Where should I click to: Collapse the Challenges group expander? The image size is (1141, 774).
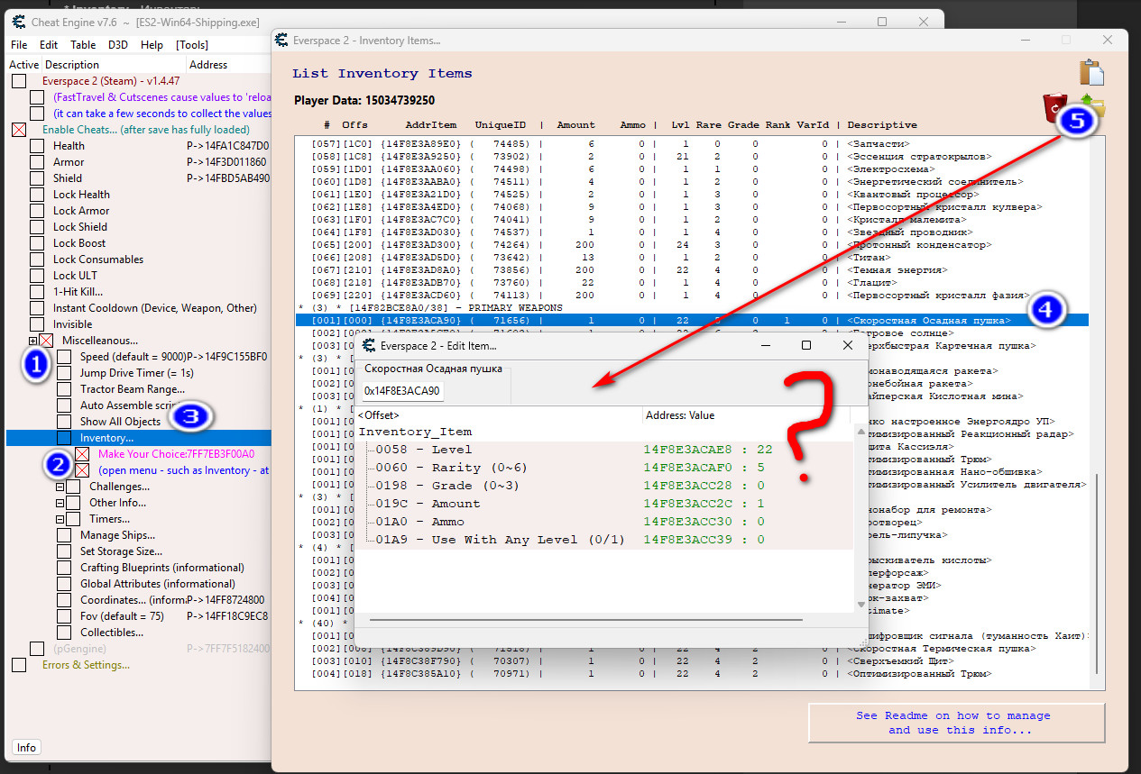tap(60, 487)
